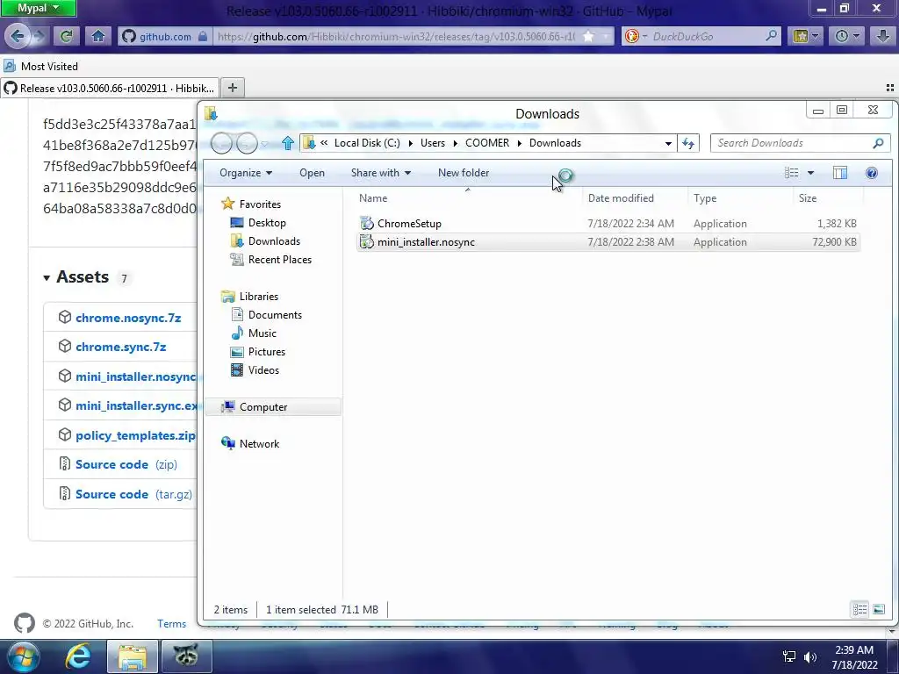
Task: Expand the arrow after Users breadcrumb
Action: point(456,143)
